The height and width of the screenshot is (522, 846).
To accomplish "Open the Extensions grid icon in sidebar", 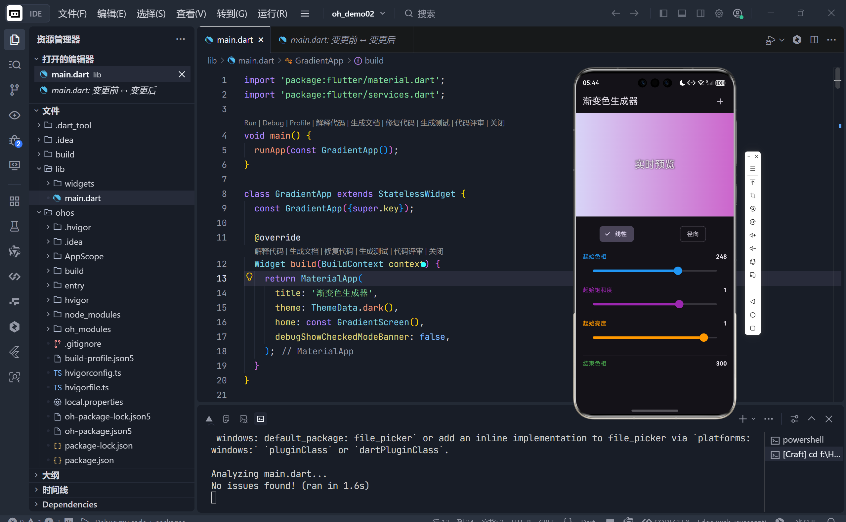I will [14, 201].
